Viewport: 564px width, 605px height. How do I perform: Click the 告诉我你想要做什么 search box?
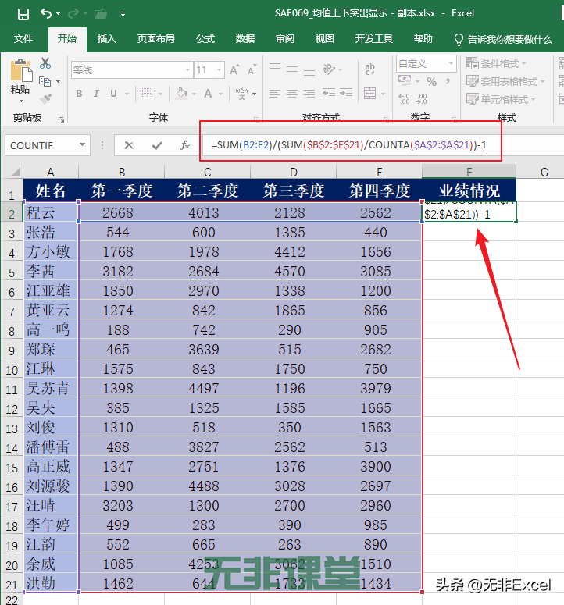[503, 39]
